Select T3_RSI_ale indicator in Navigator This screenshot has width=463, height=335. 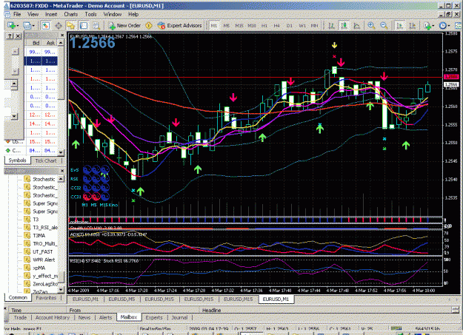(x=45, y=227)
